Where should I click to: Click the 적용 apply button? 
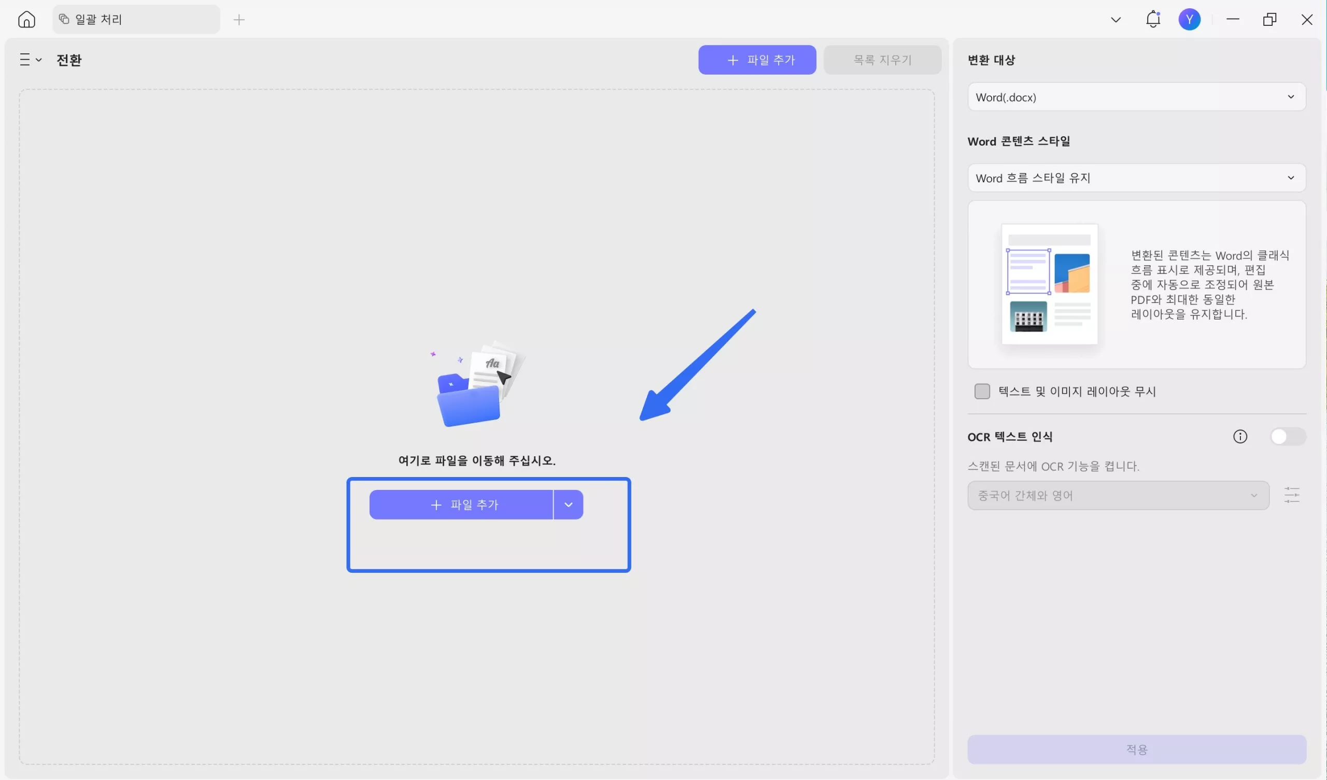(x=1136, y=749)
